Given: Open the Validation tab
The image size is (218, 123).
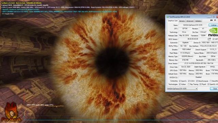Looking at the screenshot, I should [x=198, y=21].
